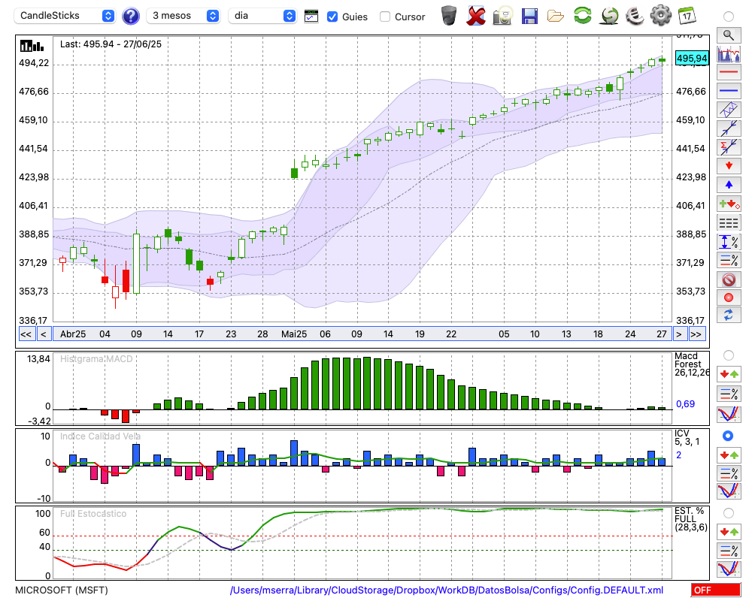Click the green plus red arrow tool

click(729, 204)
